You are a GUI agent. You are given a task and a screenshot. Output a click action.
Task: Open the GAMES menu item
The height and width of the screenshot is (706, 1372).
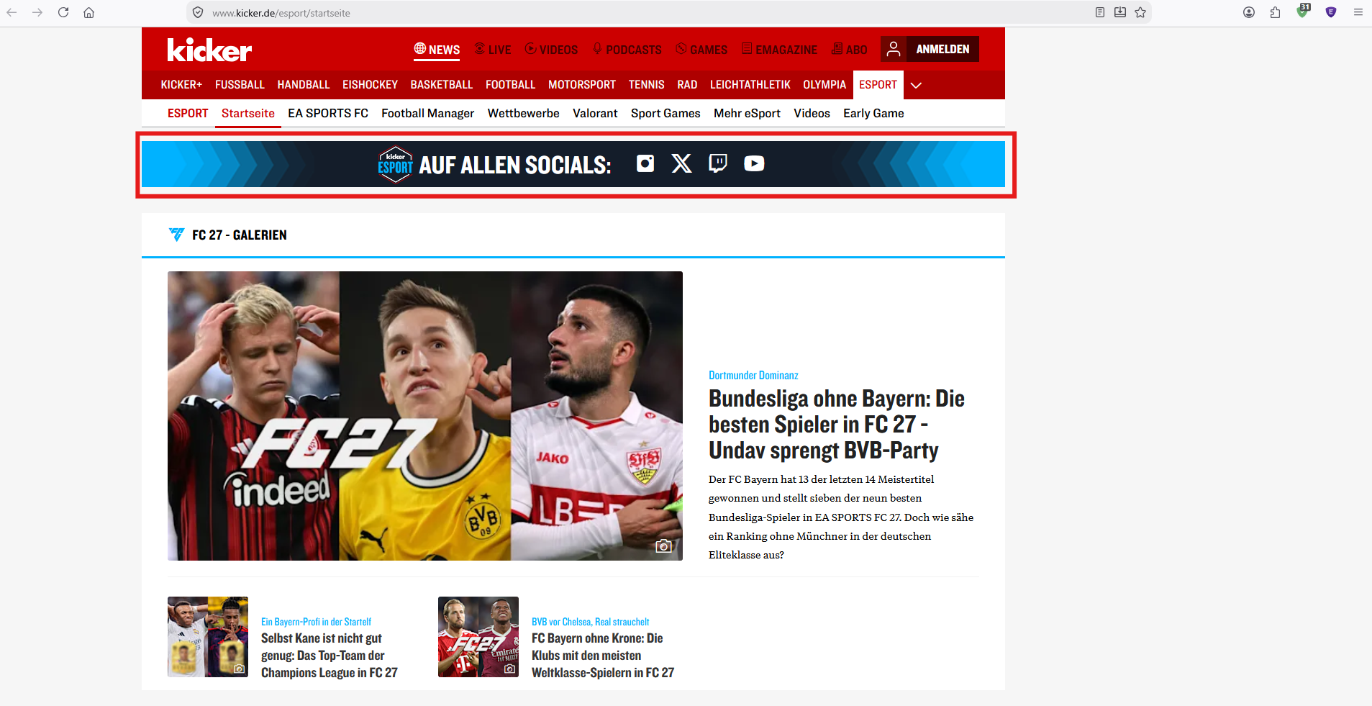coord(701,50)
